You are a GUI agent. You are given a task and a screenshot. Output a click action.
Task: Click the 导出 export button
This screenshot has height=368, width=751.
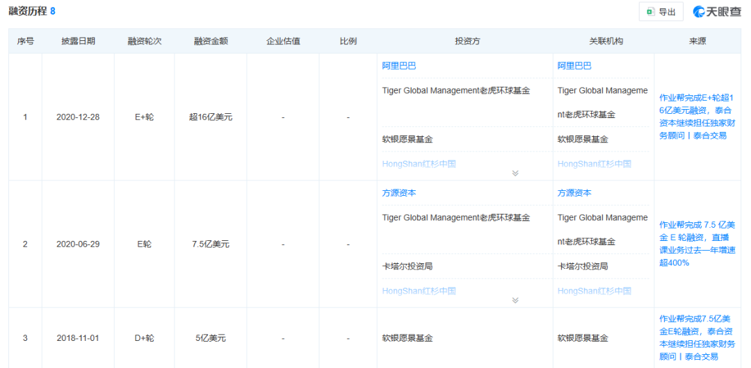(x=661, y=12)
